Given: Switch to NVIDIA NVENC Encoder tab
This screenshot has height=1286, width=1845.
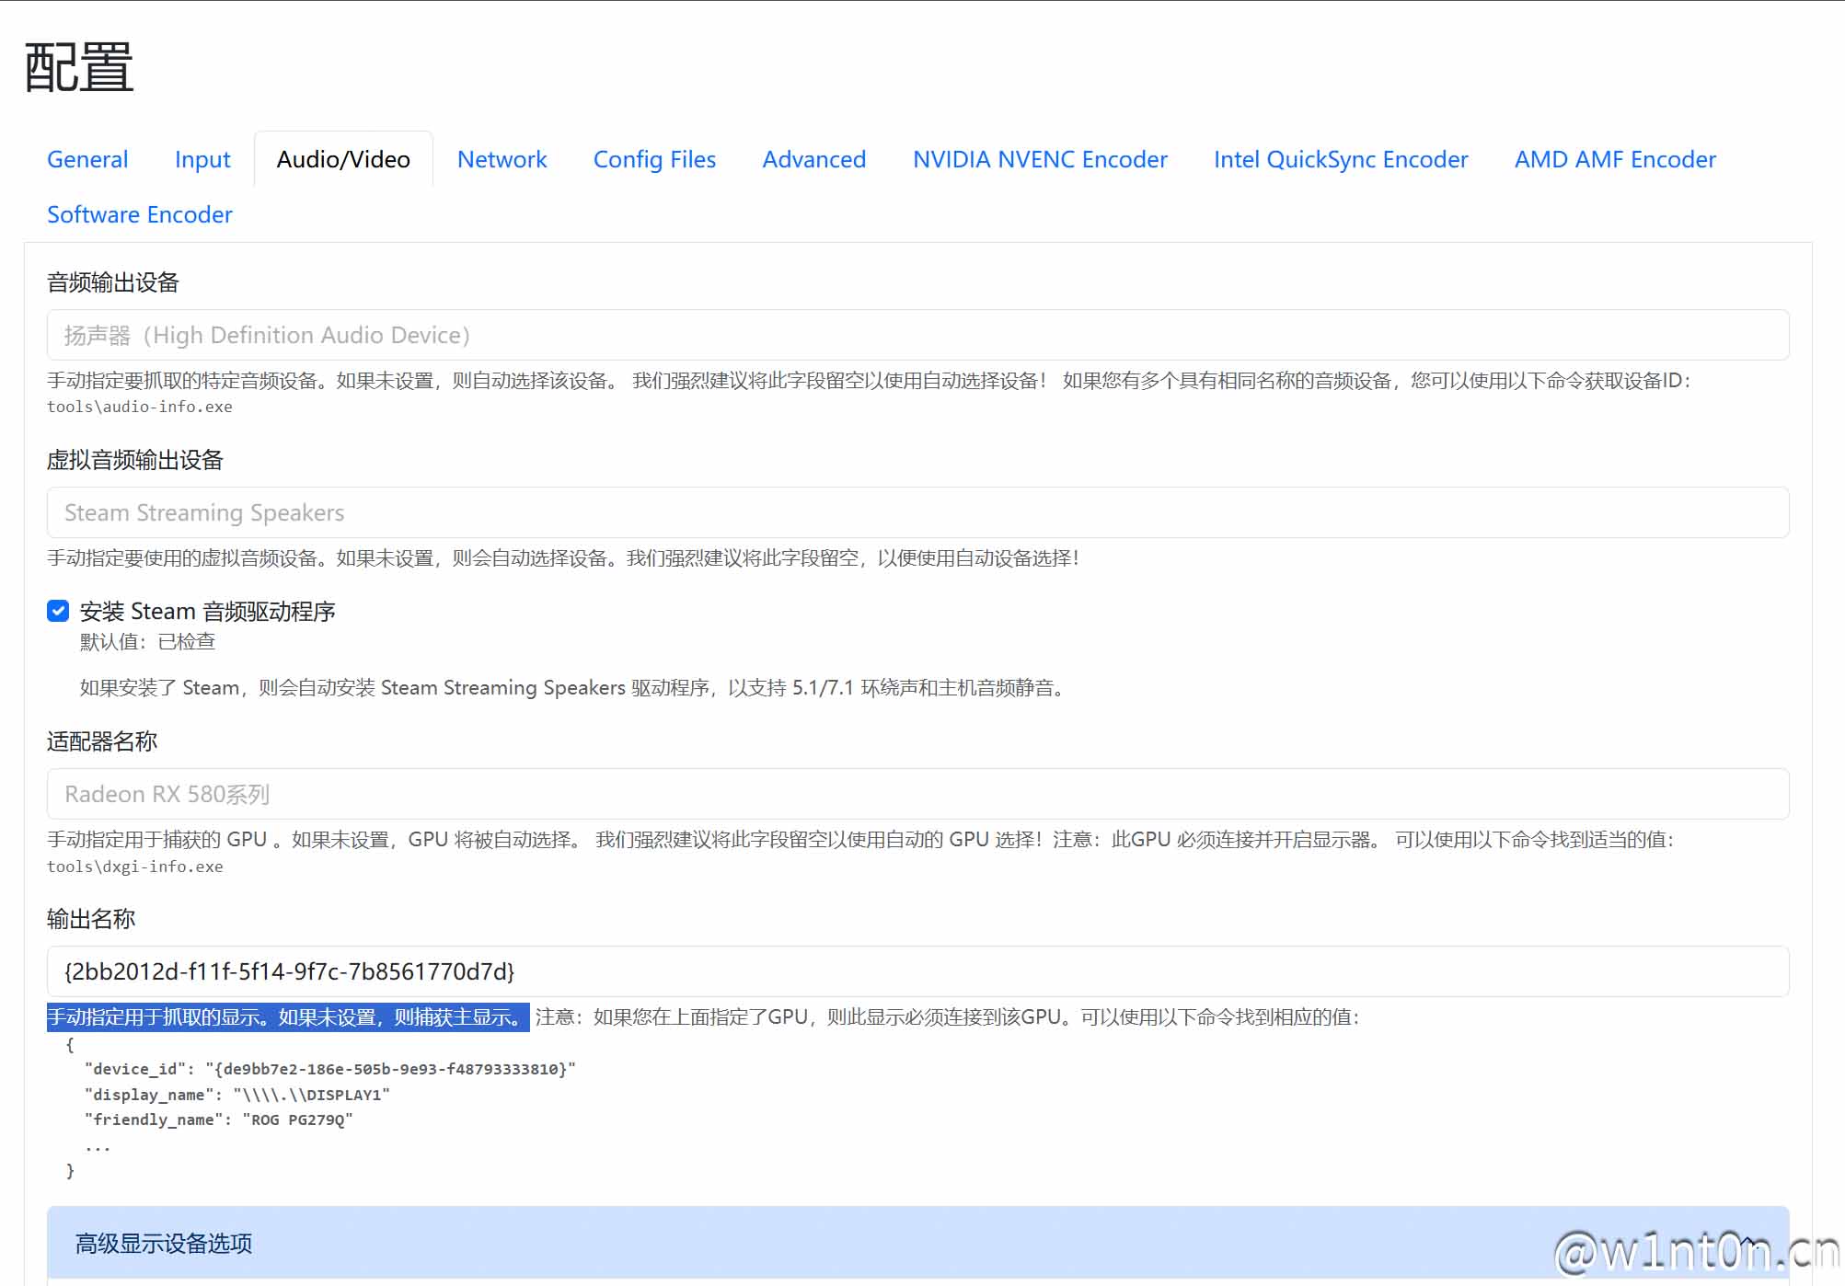Looking at the screenshot, I should tap(1040, 159).
